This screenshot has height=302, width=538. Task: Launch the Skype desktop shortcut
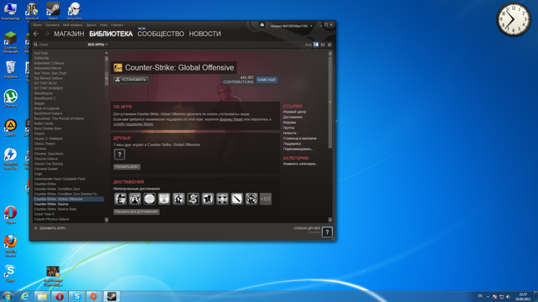[x=10, y=273]
